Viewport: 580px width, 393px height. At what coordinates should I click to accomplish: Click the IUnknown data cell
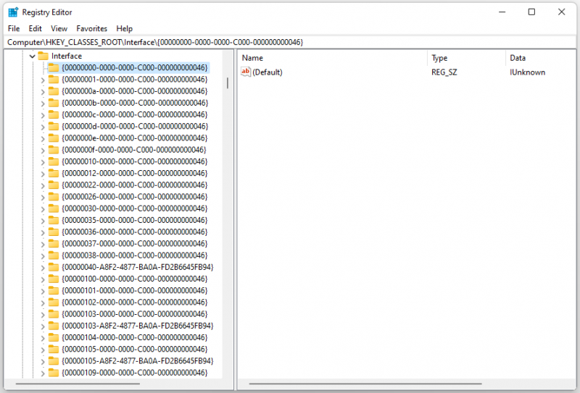click(x=527, y=72)
